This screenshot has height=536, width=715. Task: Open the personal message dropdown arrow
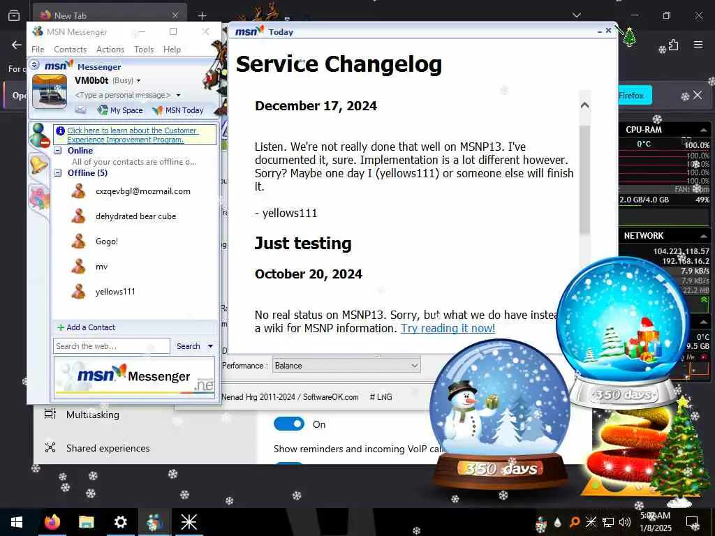178,95
